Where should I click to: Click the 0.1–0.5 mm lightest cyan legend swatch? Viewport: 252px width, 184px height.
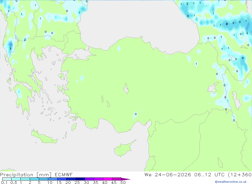(x=7, y=179)
